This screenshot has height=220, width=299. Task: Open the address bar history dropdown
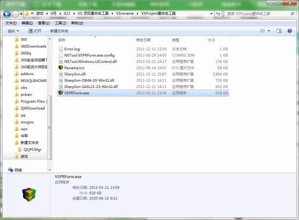point(211,14)
